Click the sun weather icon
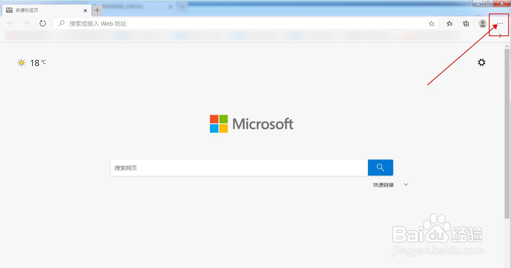511x268 pixels. click(x=22, y=63)
